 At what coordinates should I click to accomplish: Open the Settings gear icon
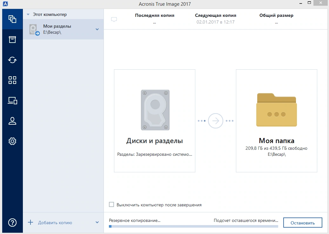pyautogui.click(x=12, y=141)
